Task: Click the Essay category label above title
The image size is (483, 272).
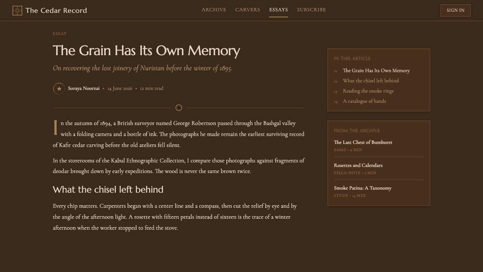Action: click(60, 34)
